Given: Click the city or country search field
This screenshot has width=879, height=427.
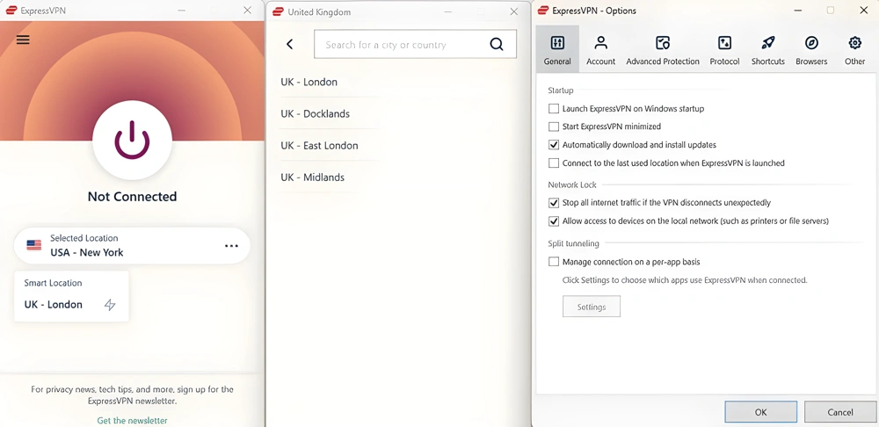Looking at the screenshot, I should [415, 44].
